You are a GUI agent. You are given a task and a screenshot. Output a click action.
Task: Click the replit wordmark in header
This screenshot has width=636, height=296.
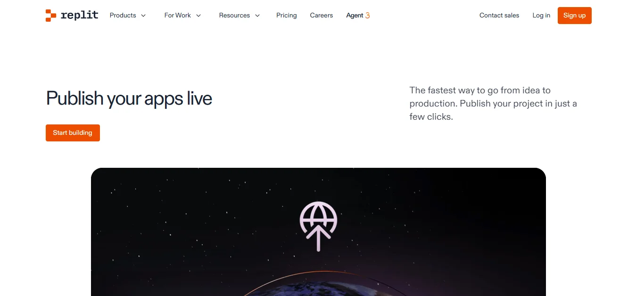coord(80,15)
